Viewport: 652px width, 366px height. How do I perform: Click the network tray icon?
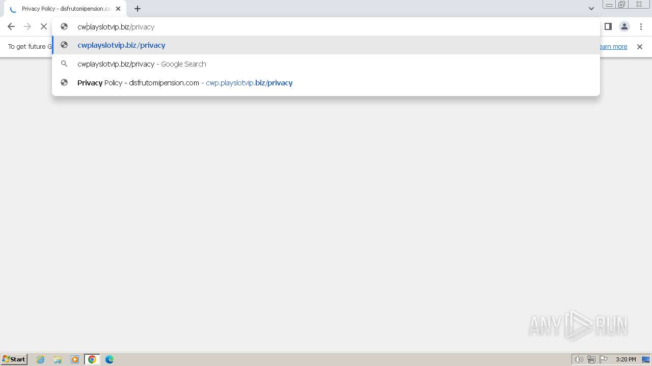click(591, 359)
